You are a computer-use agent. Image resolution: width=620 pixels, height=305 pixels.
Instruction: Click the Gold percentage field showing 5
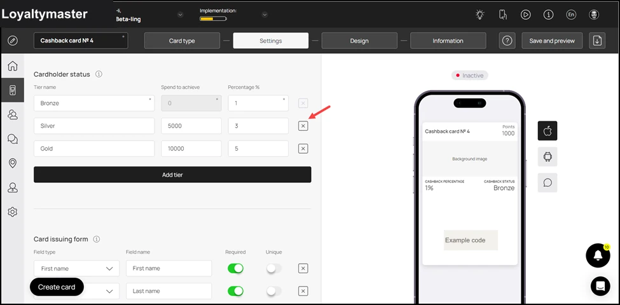258,149
